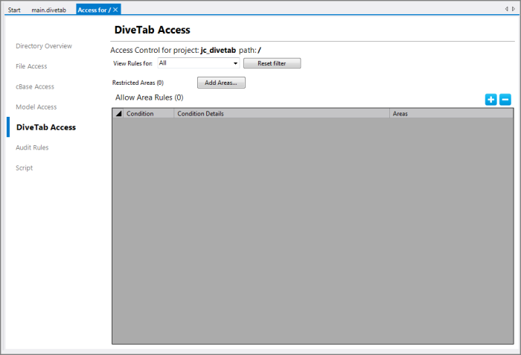Add a new Allow Area rule with plus icon
The image size is (521, 355).
coord(490,100)
